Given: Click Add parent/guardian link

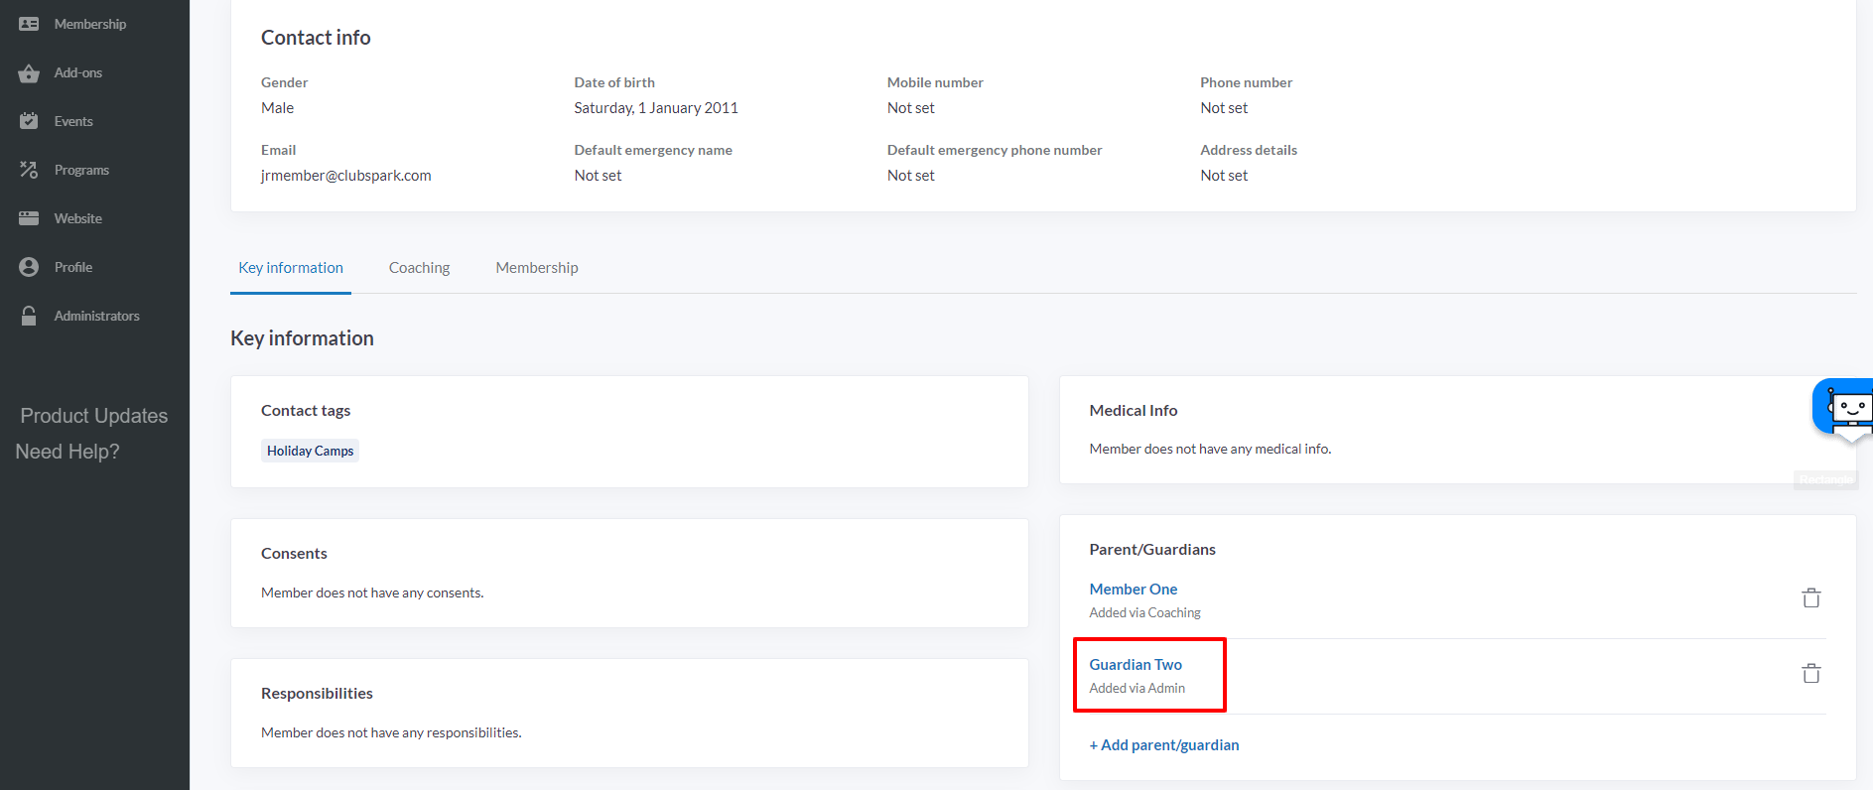Looking at the screenshot, I should [1163, 745].
